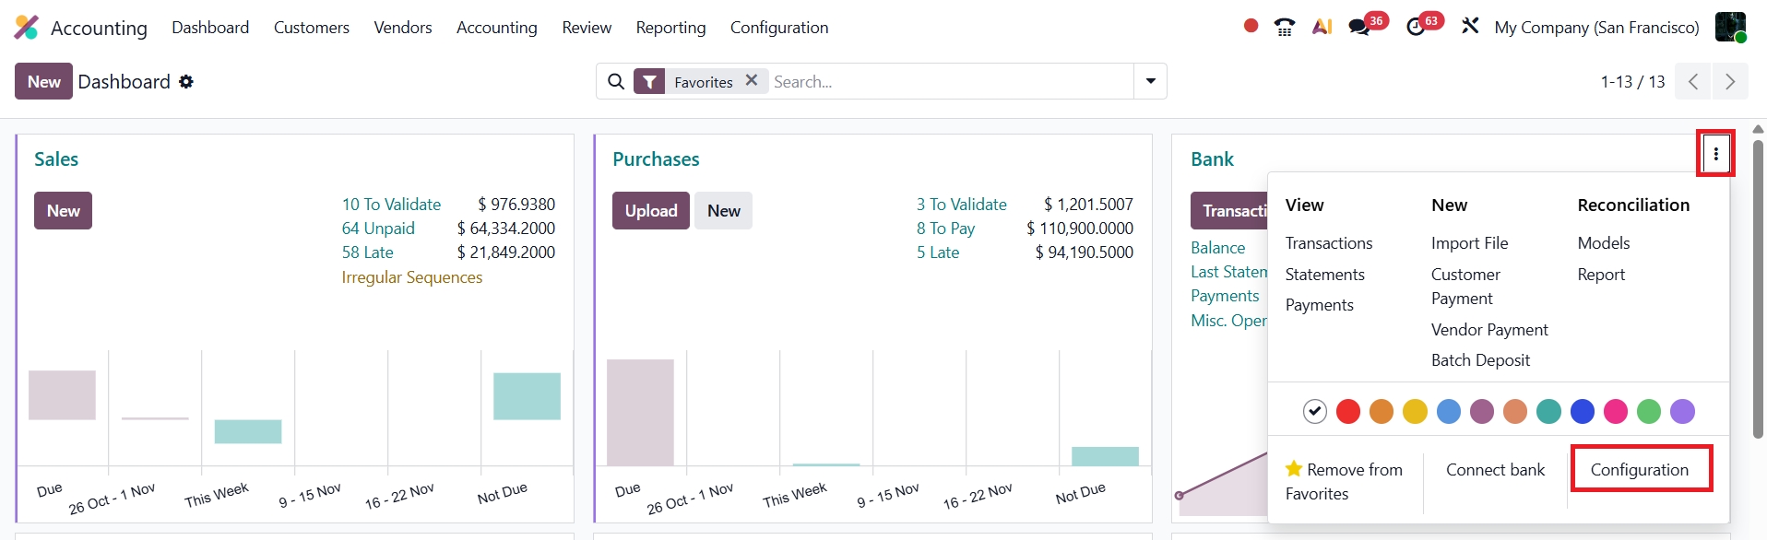This screenshot has height=540, width=1767.
Task: Click the Bank card three-dot menu
Action: point(1715,154)
